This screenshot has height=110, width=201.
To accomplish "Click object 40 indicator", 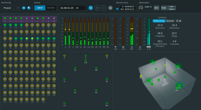I will pos(54,38).
